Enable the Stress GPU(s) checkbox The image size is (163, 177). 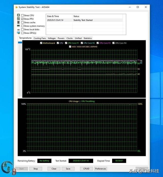(x=22, y=33)
